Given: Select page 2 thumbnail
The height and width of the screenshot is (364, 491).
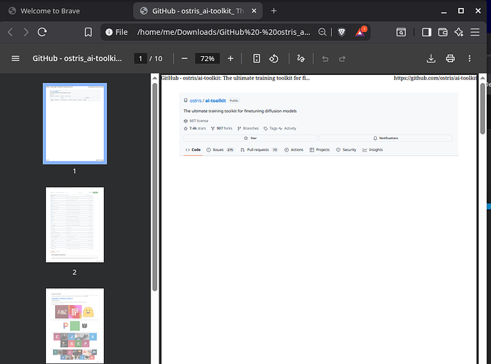Looking at the screenshot, I should click(x=75, y=225).
